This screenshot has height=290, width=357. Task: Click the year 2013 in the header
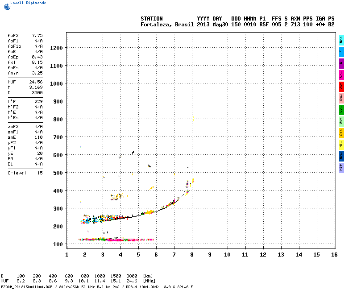[x=203, y=25]
